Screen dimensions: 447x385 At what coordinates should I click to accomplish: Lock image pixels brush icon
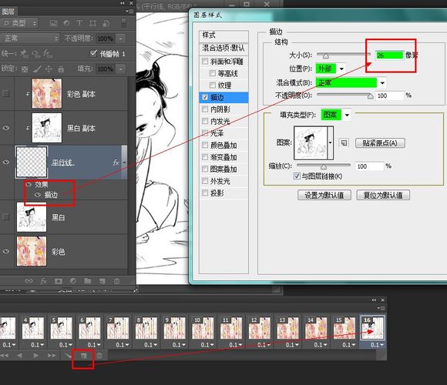click(x=37, y=69)
